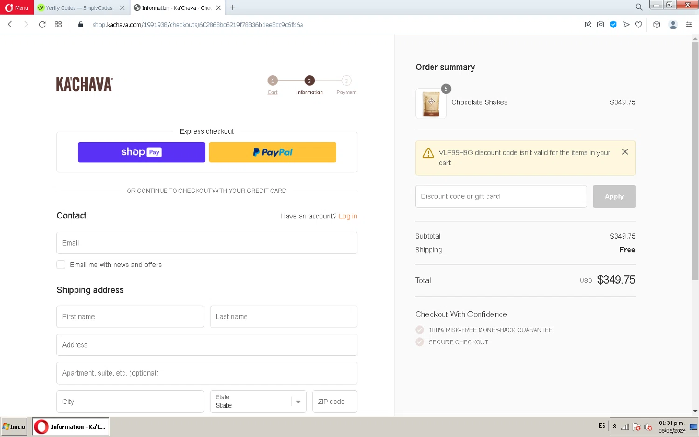This screenshot has height=437, width=699.
Task: Take a snapshot with camera icon
Action: (601, 25)
